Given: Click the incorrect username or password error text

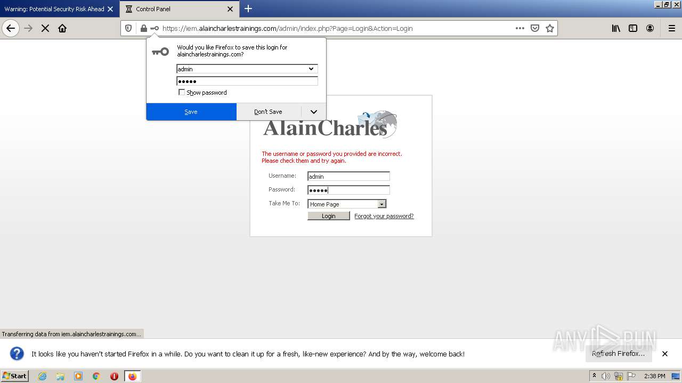Looking at the screenshot, I should click(x=332, y=157).
